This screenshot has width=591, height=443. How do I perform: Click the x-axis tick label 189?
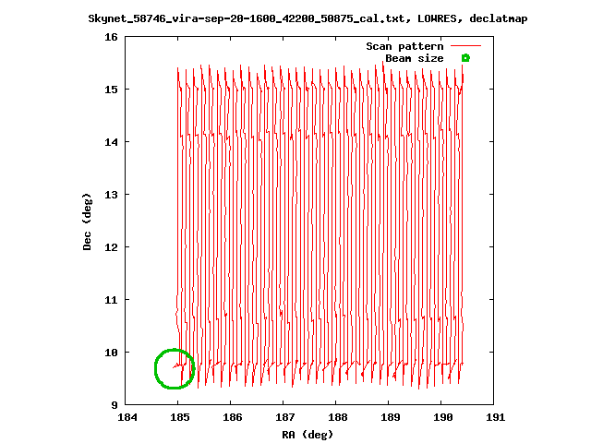pyautogui.click(x=391, y=417)
